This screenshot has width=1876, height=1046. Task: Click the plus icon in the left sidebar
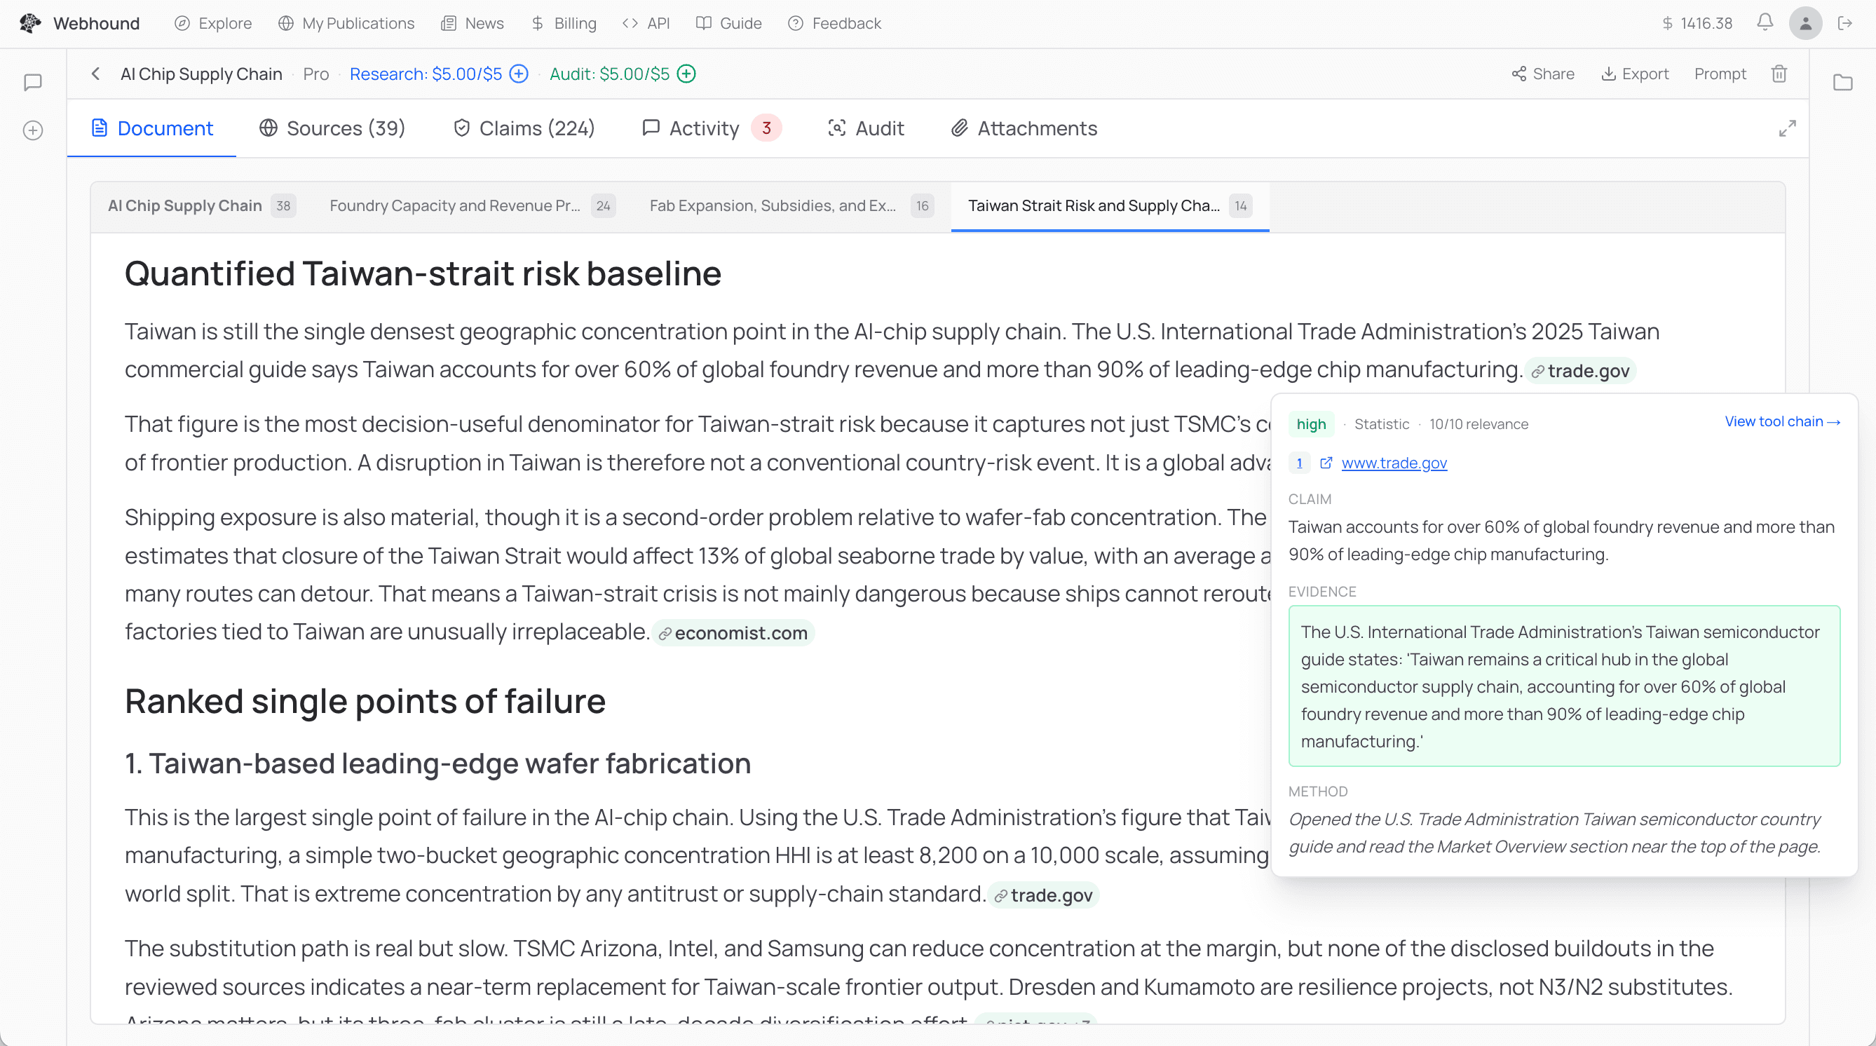click(x=32, y=130)
